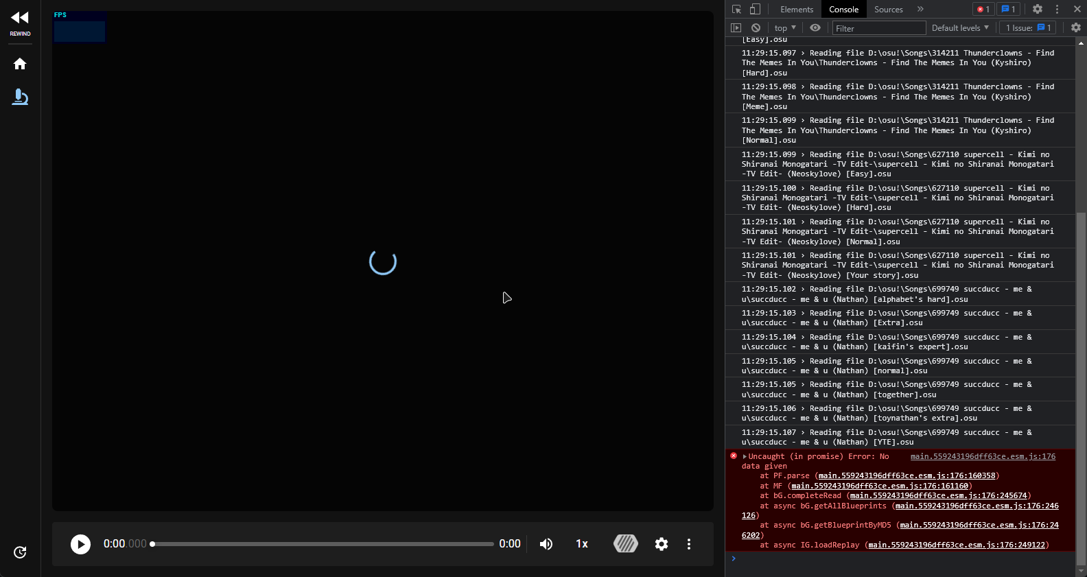
Task: Open DevTools main settings gear
Action: tap(1038, 9)
